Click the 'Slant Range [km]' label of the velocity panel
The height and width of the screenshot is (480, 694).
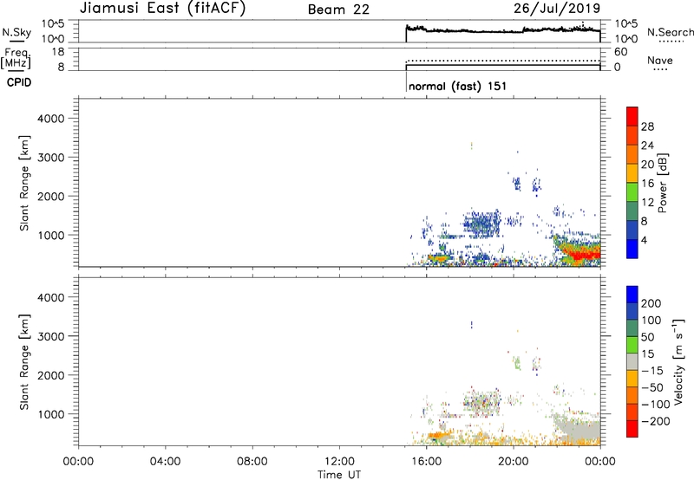point(24,362)
